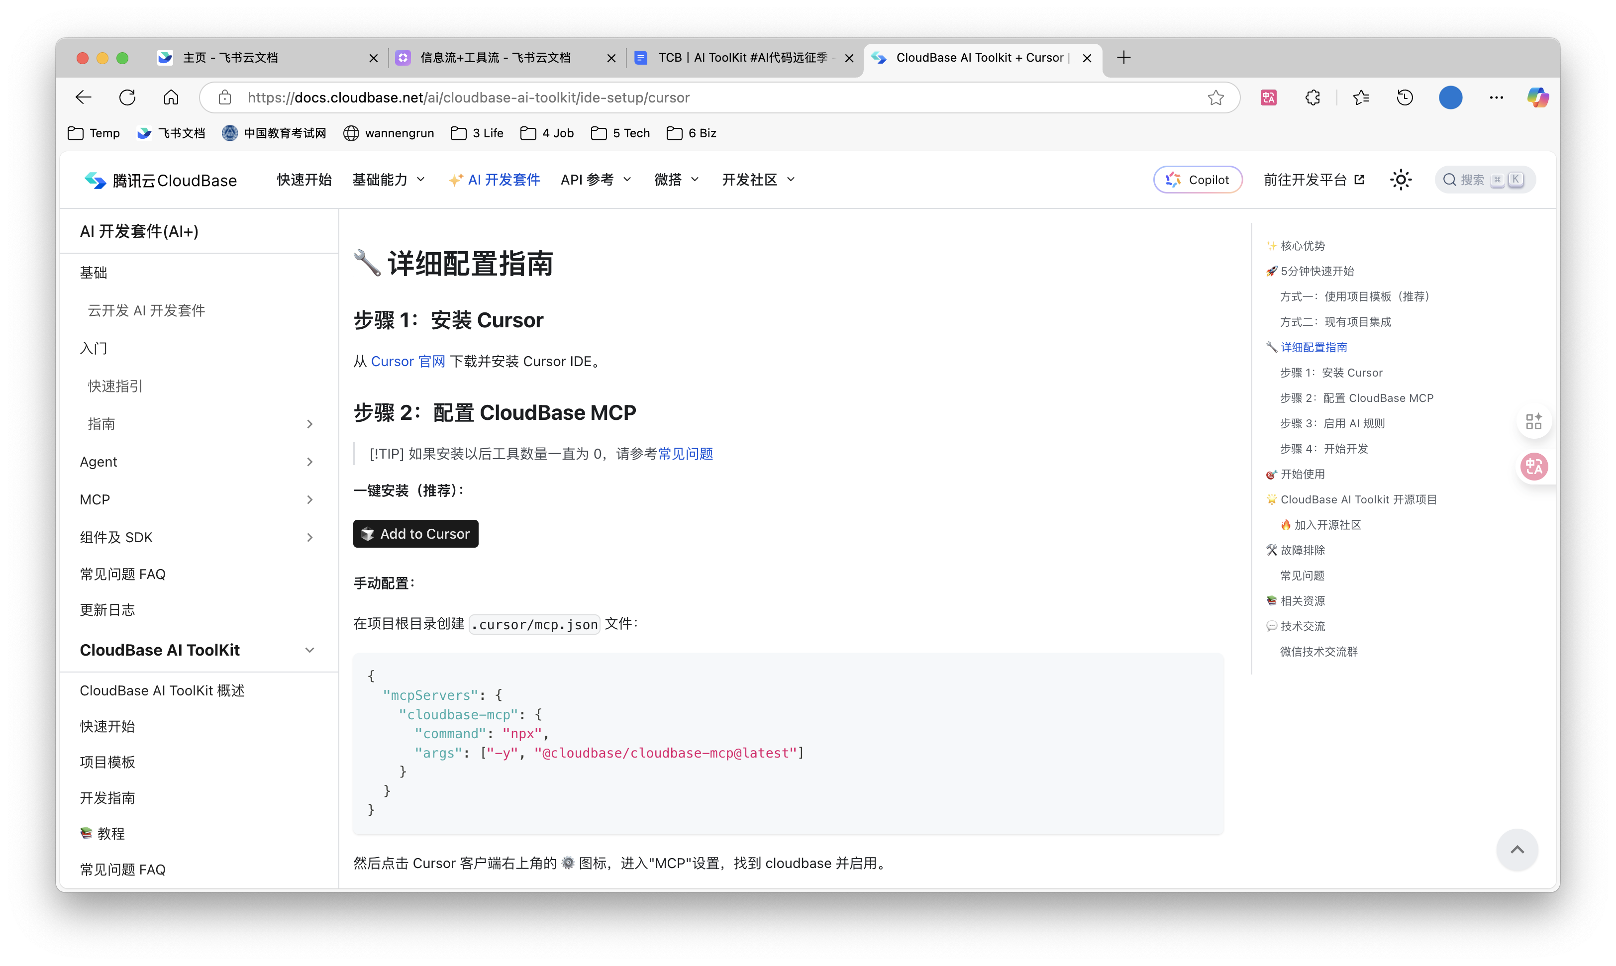The width and height of the screenshot is (1616, 966).
Task: Open the translate extension icon in toolbar
Action: (1268, 97)
